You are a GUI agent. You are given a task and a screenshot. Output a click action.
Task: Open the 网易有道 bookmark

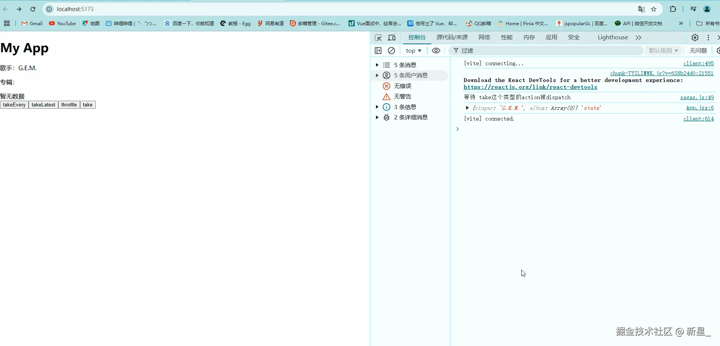click(x=271, y=23)
